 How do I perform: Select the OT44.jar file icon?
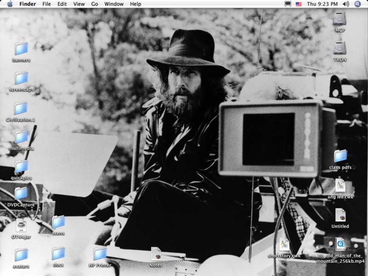pyautogui.click(x=21, y=225)
